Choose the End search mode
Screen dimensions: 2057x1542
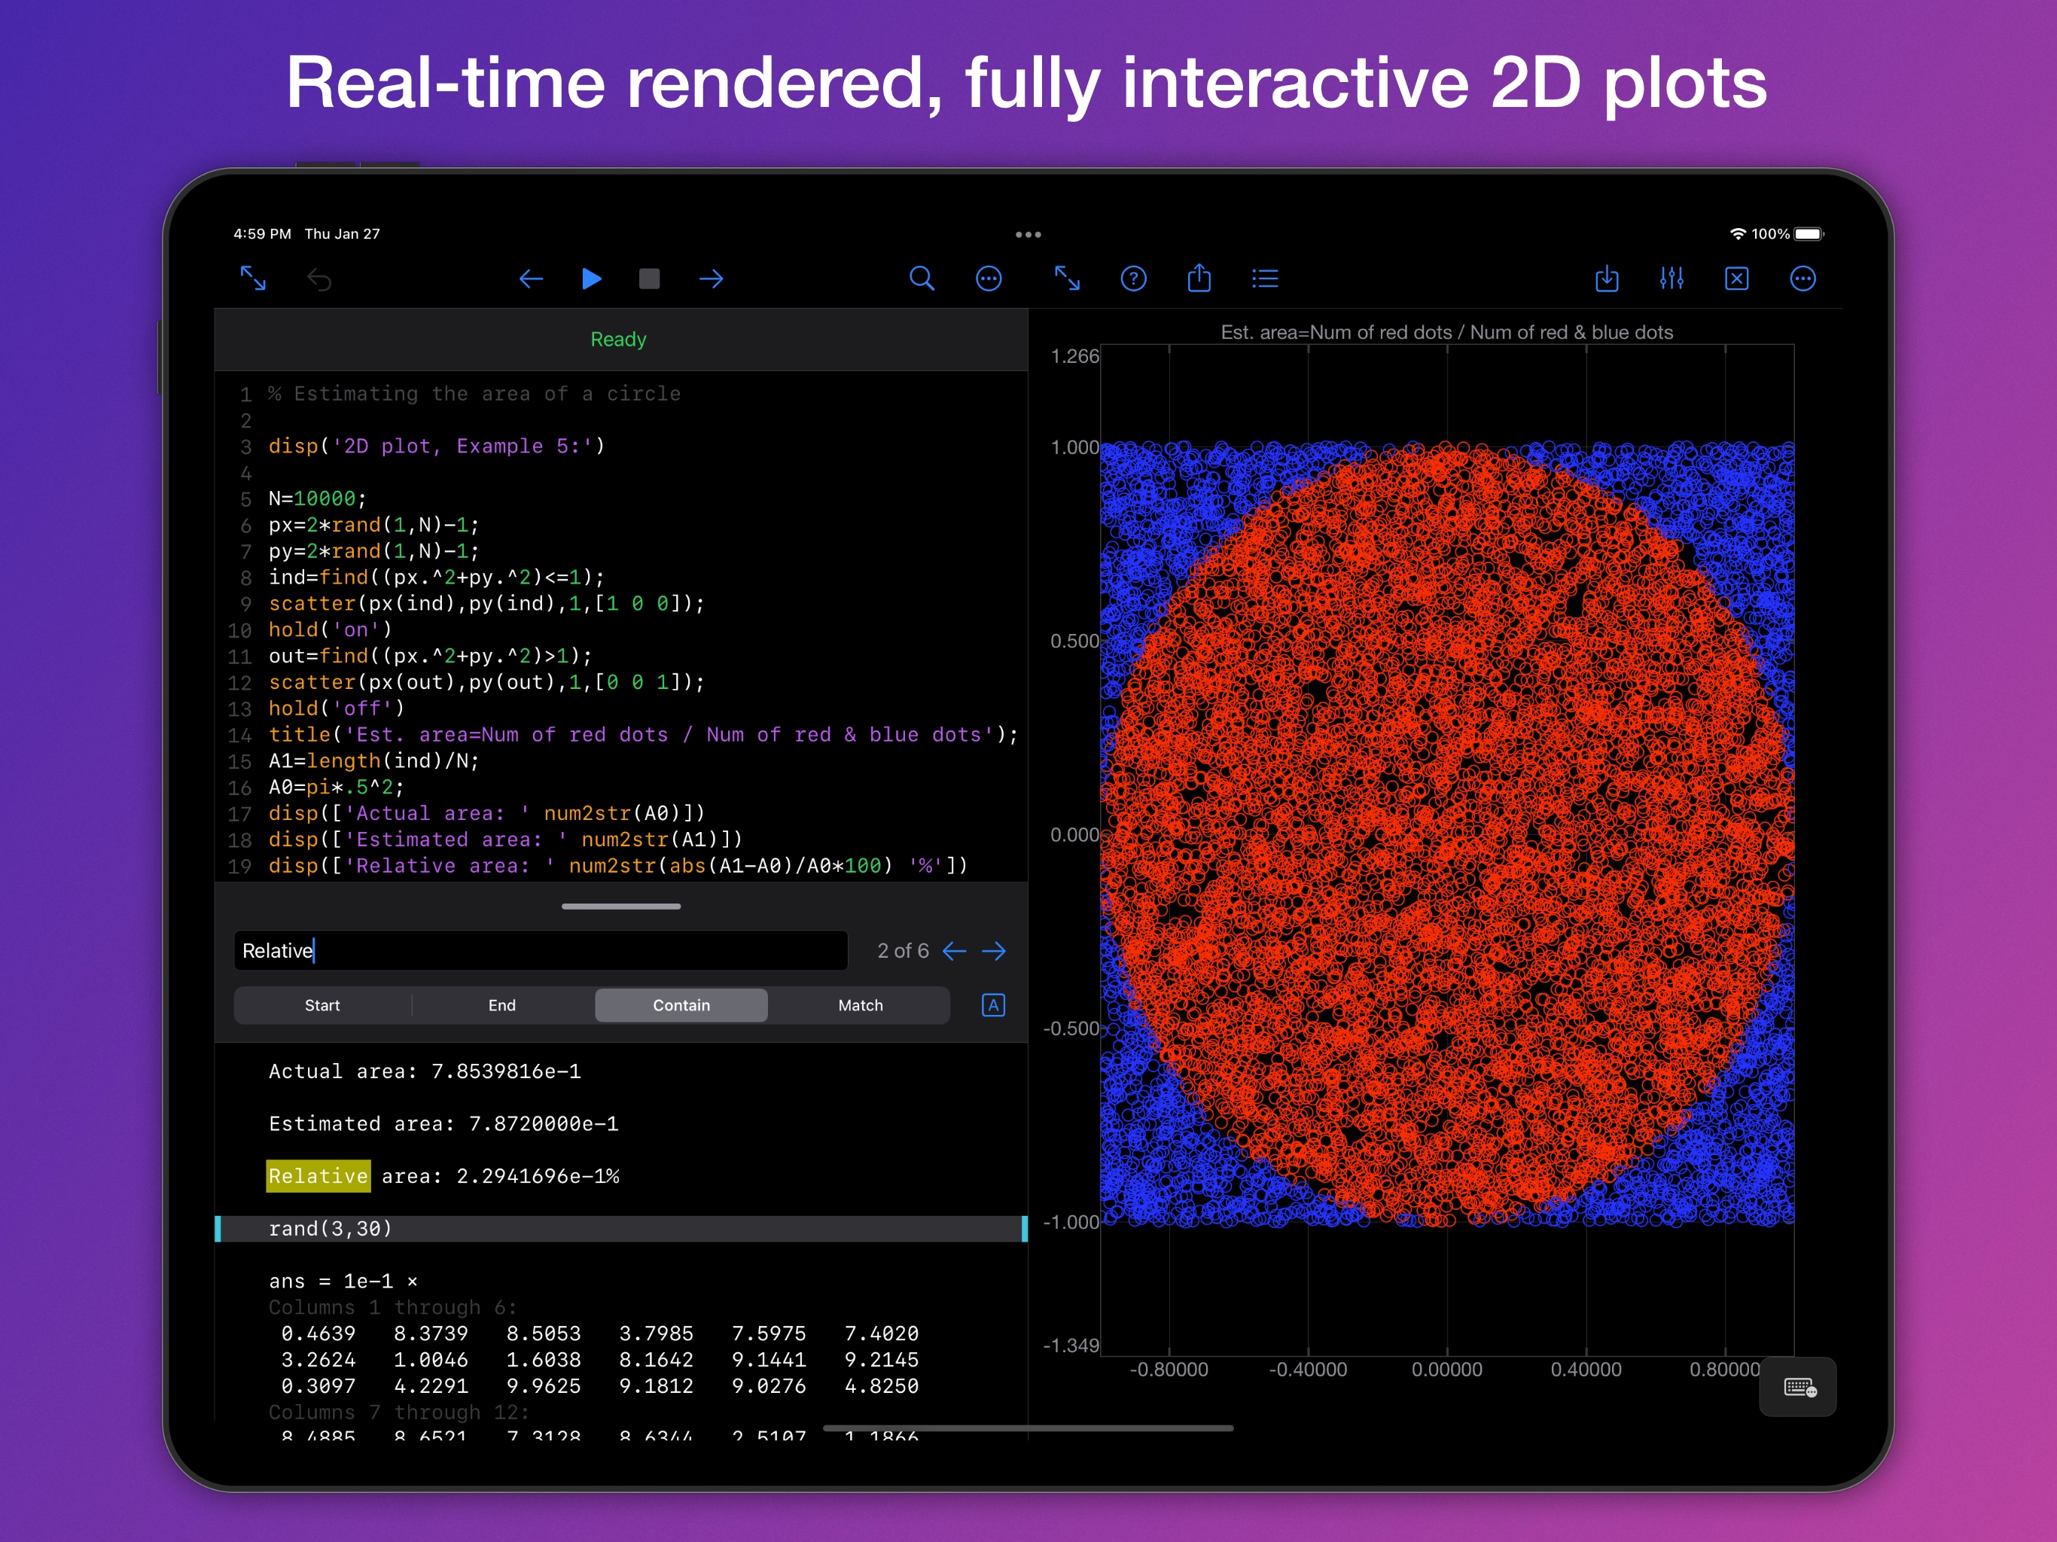[501, 1005]
